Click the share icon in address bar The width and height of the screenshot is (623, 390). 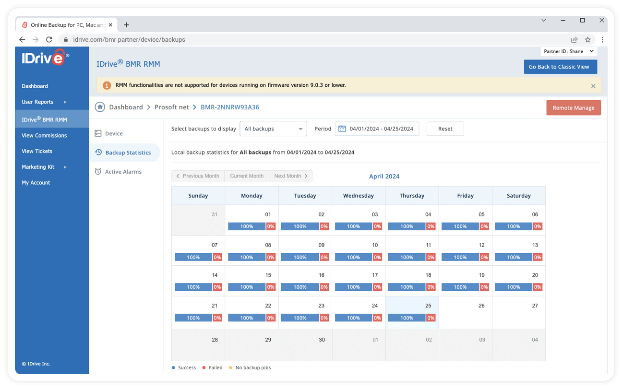point(574,40)
